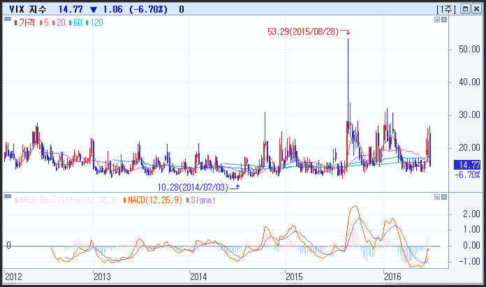Close the VIX chart window
The image size is (486, 287).
pos(476,8)
